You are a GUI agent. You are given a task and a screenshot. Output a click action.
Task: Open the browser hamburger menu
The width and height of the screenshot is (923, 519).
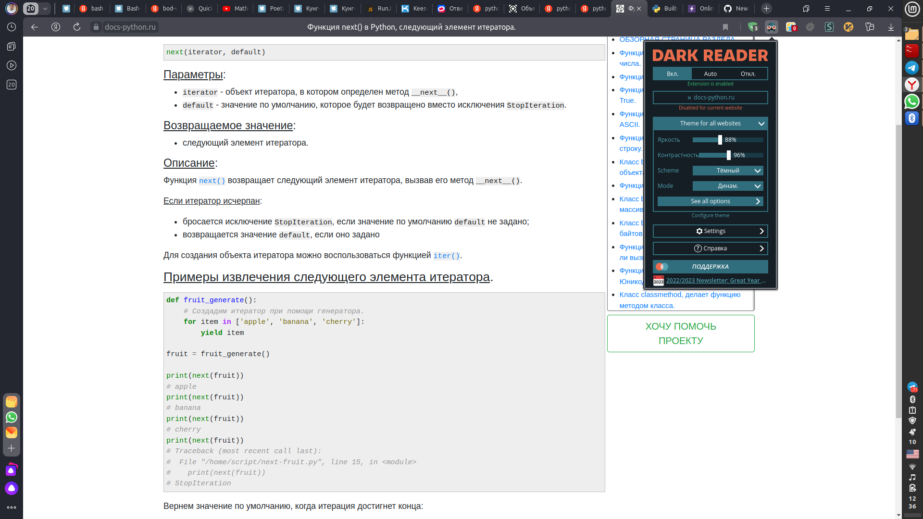click(827, 8)
